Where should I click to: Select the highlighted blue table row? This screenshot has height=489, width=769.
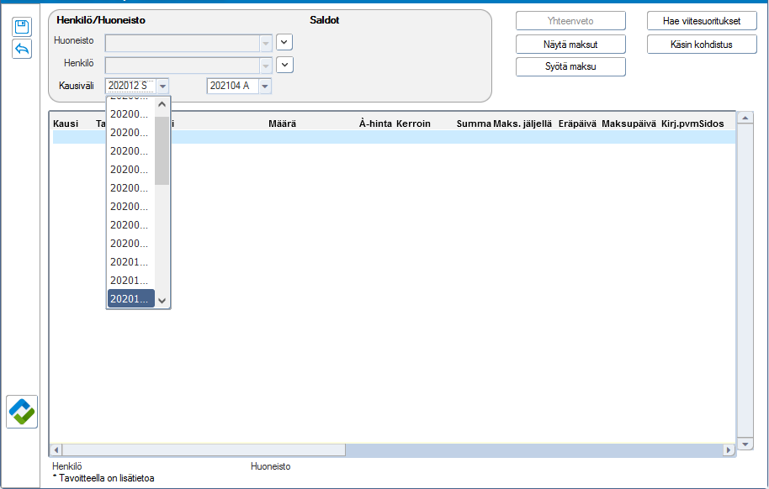click(x=394, y=137)
